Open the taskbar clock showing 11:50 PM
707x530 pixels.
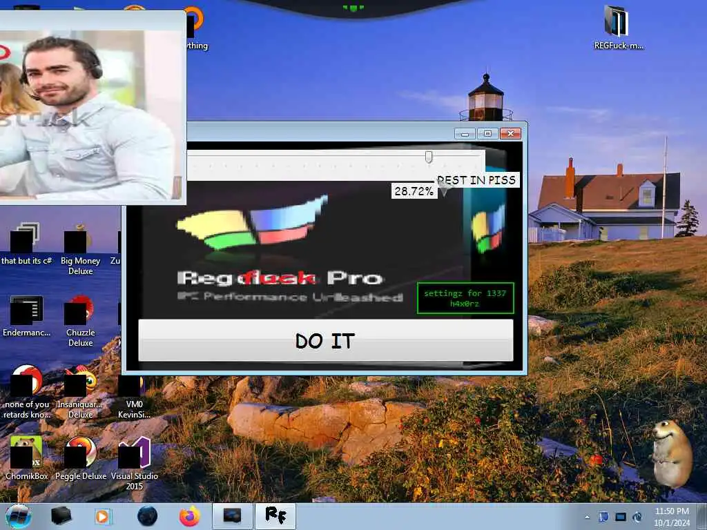[x=672, y=517]
